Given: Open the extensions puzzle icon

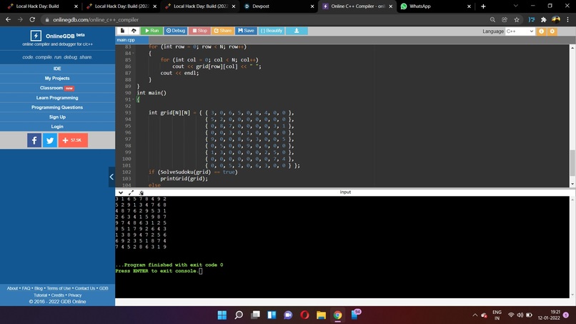Looking at the screenshot, I should (x=543, y=20).
